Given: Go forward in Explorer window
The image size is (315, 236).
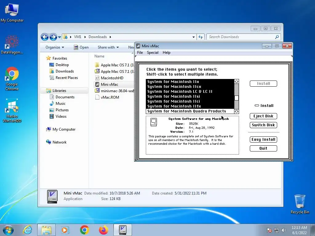Looking at the screenshot, I should tap(53, 37).
